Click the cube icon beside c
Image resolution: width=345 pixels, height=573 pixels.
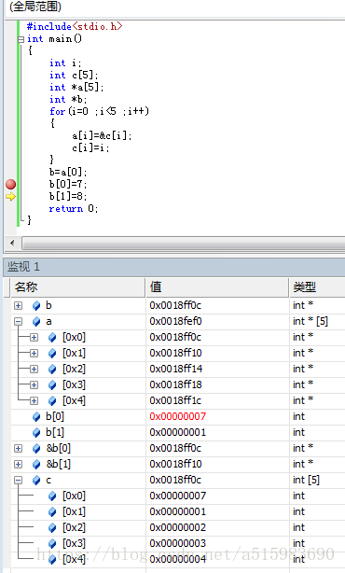point(36,481)
